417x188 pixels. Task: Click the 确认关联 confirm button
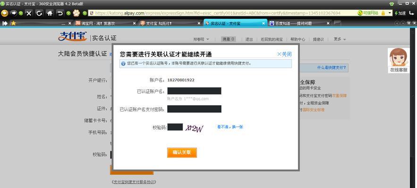click(x=182, y=153)
